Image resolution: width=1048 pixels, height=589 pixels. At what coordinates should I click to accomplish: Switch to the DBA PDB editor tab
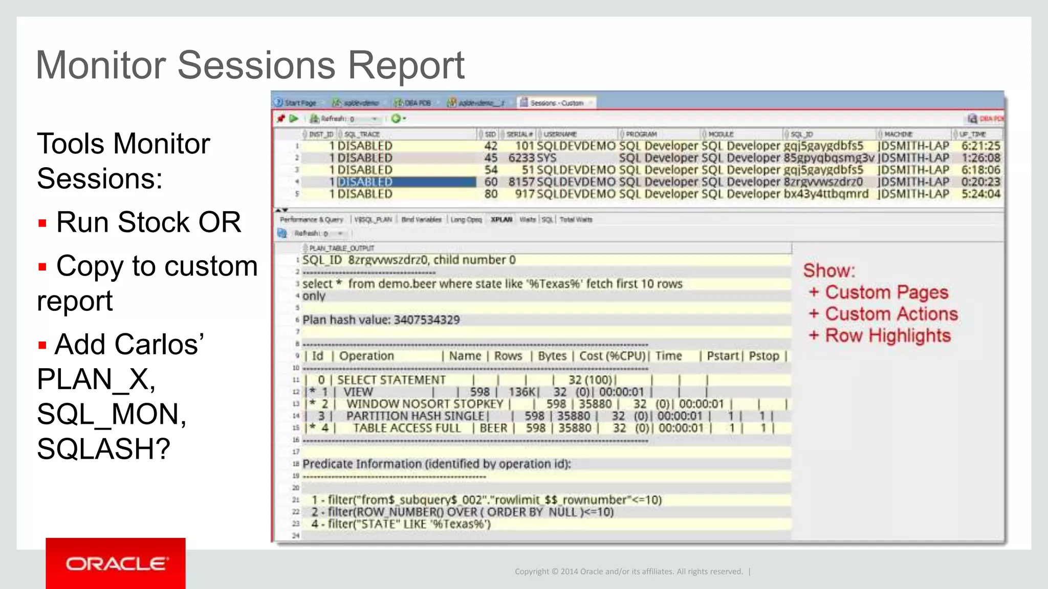(417, 103)
